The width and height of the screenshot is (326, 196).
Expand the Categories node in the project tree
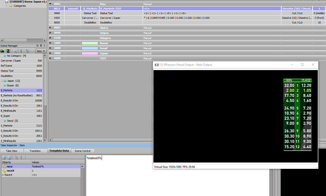6,6
